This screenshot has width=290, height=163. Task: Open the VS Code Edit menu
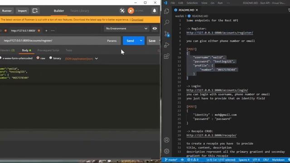(180, 3)
